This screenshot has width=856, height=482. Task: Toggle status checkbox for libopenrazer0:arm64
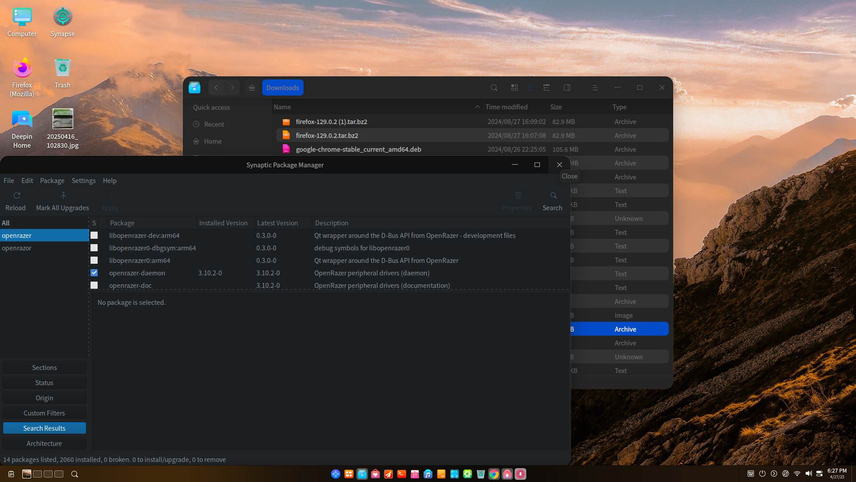click(94, 260)
